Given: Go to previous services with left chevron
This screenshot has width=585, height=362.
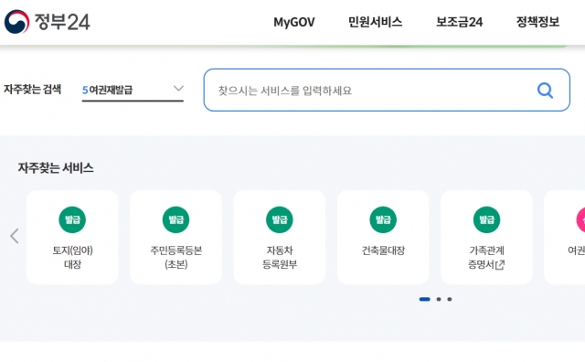Looking at the screenshot, I should (15, 236).
